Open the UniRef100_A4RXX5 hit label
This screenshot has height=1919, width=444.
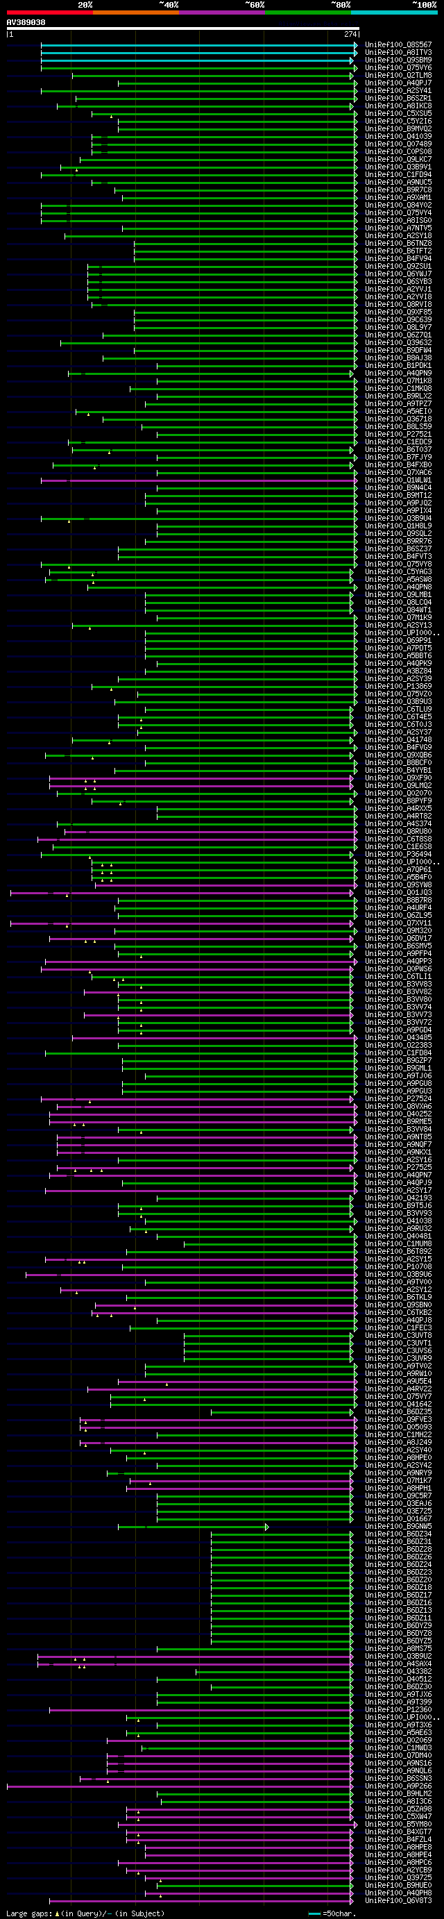[398, 809]
